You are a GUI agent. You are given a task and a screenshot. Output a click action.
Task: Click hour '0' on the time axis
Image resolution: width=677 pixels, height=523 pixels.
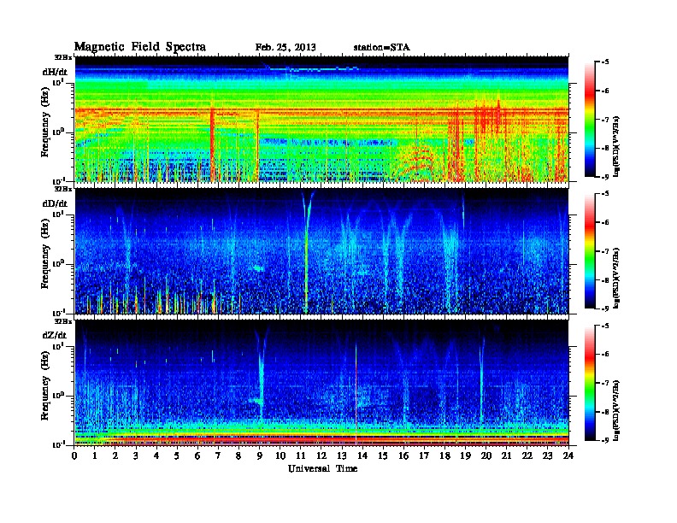[74, 455]
